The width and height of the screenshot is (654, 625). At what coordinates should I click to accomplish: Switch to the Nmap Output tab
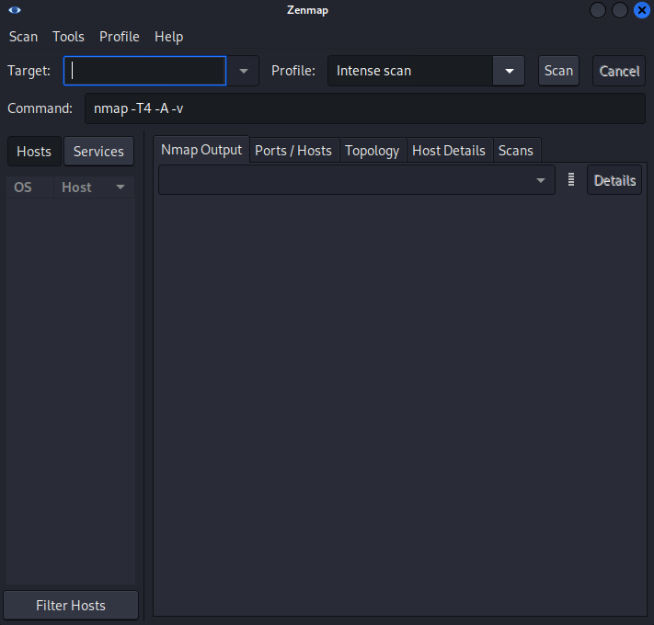click(x=201, y=150)
